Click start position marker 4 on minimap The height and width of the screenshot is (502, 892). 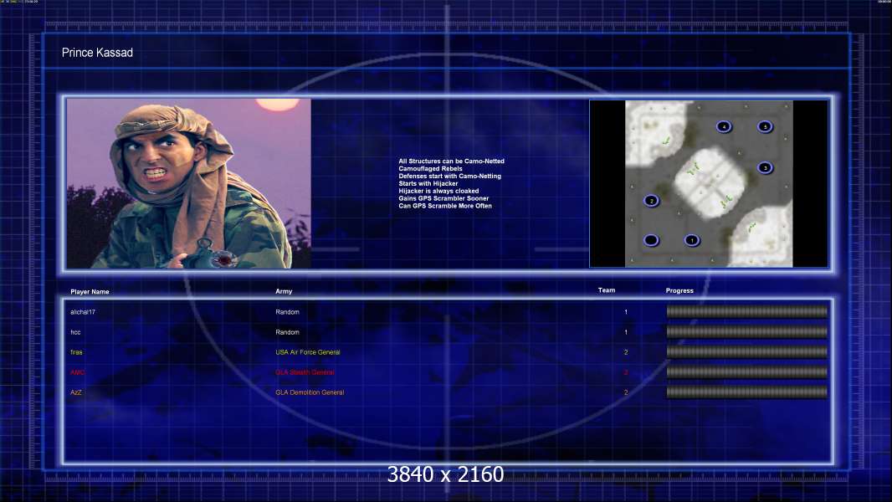coord(724,127)
